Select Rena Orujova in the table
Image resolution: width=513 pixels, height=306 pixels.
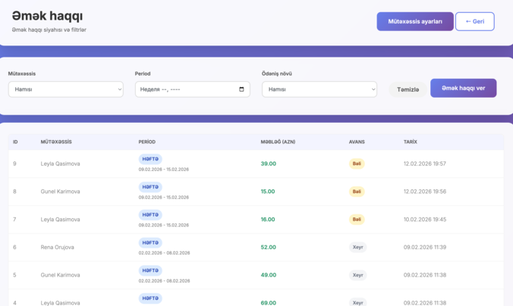pos(57,247)
